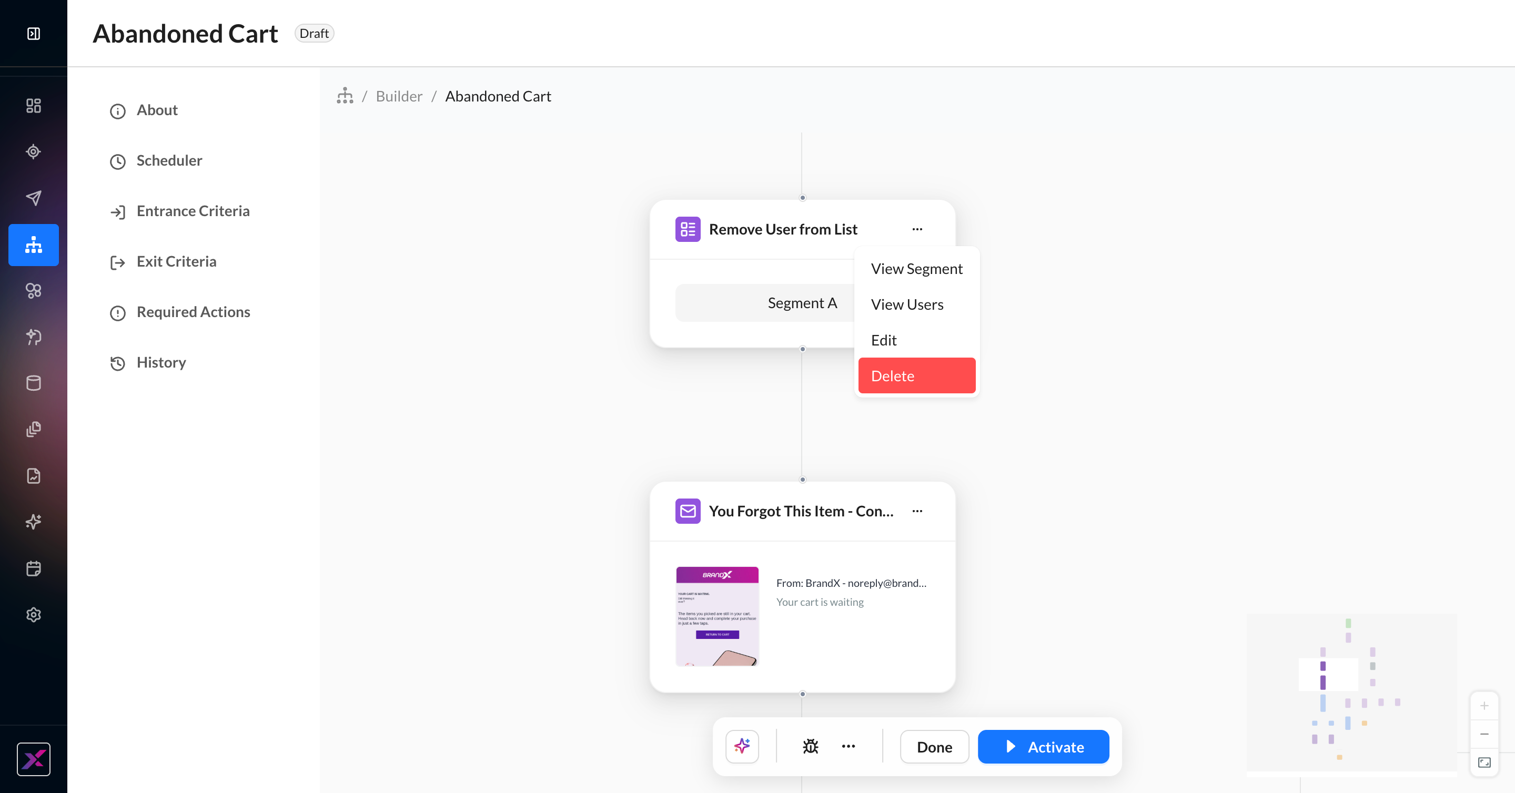The width and height of the screenshot is (1515, 793).
Task: Click the journey minimap overview
Action: (1351, 692)
